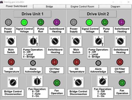
Task: Click Drive Unit 1 Bridge Control Disconnection label
Action: 13,93
